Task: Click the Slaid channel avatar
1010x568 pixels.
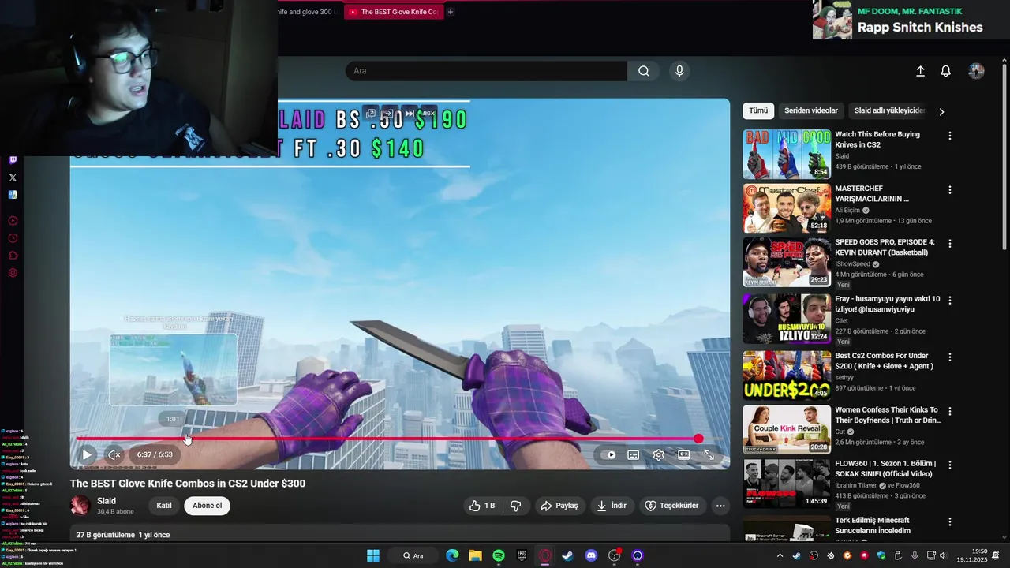Action: pos(80,506)
